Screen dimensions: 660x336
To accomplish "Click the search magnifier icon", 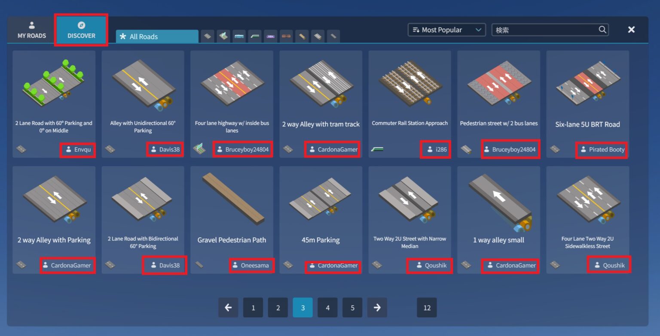I will (x=602, y=30).
